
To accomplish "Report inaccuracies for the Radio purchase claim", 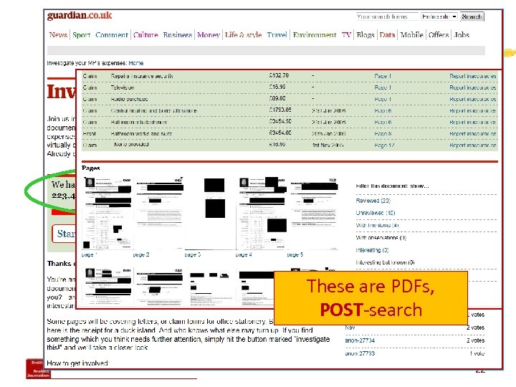I will pyautogui.click(x=473, y=99).
